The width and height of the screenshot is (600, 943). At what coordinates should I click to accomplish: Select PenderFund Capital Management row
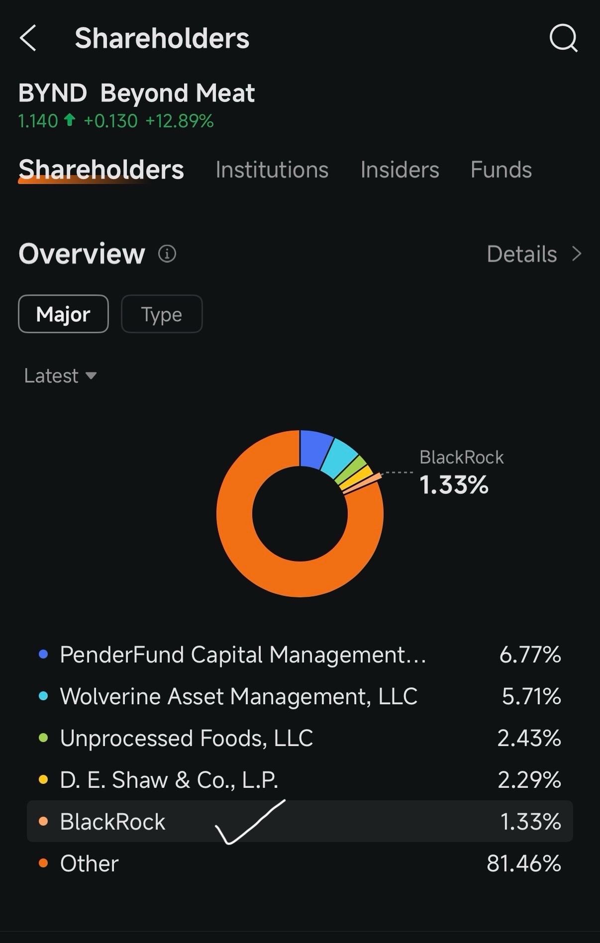[x=300, y=655]
